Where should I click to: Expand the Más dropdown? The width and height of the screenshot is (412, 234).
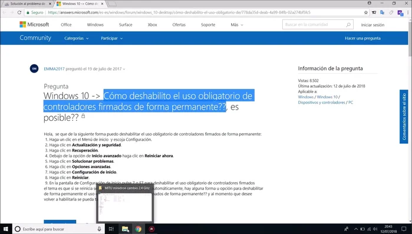click(237, 25)
